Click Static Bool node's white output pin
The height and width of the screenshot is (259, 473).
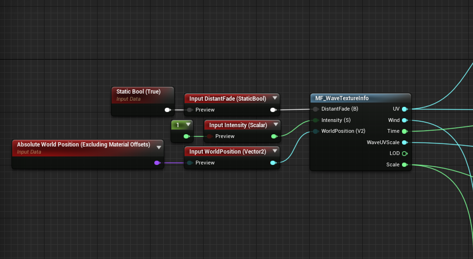(x=167, y=110)
